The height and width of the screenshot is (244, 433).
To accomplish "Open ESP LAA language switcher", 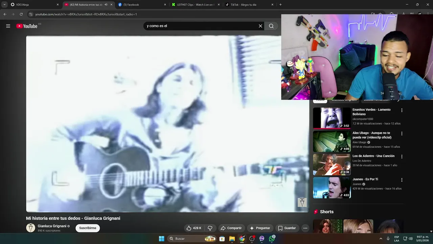I will coord(396,239).
